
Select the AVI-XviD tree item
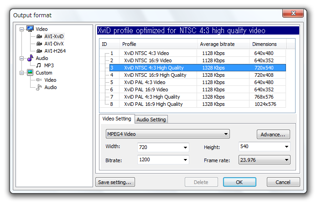[54, 36]
